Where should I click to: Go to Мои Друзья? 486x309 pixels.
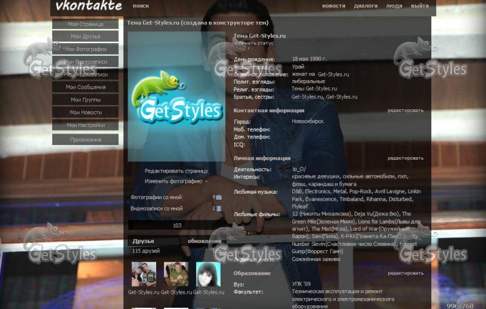[x=85, y=36]
